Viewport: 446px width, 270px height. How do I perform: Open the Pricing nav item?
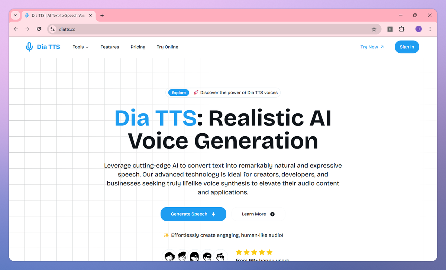[x=138, y=47]
